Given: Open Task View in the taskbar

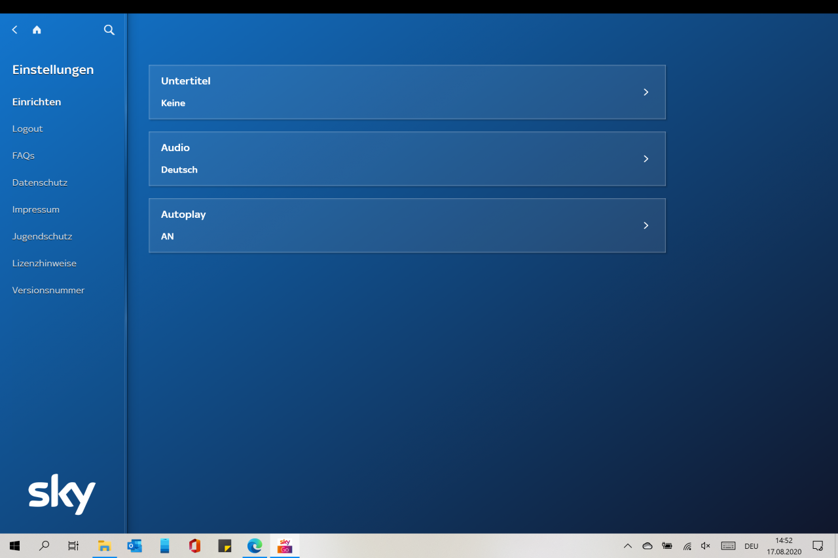Looking at the screenshot, I should pyautogui.click(x=73, y=546).
